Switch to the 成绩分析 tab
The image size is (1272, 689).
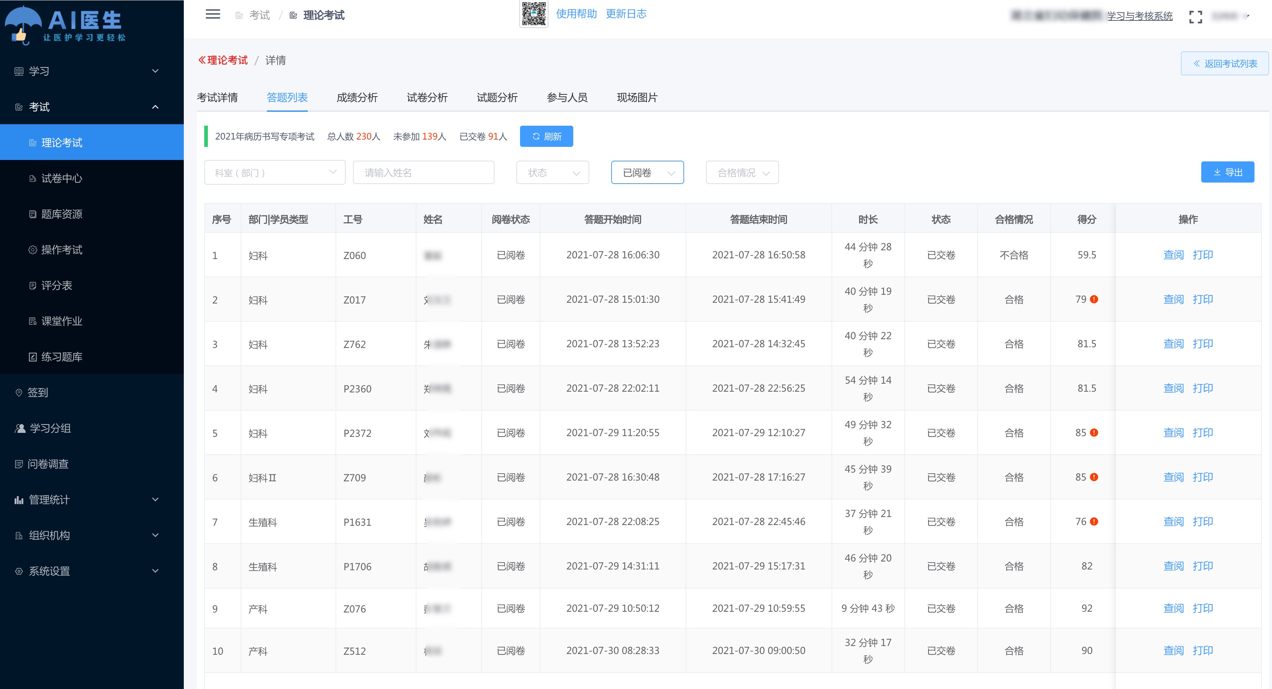coord(357,98)
